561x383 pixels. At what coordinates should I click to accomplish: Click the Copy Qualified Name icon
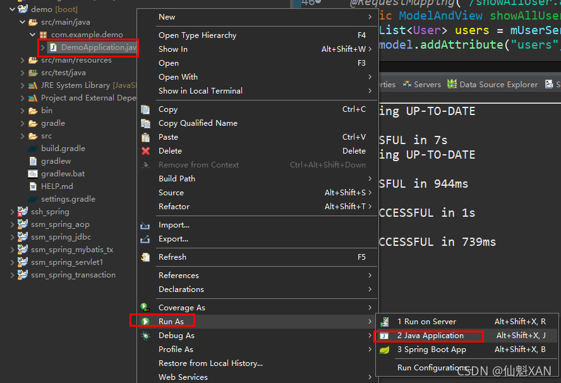click(145, 123)
